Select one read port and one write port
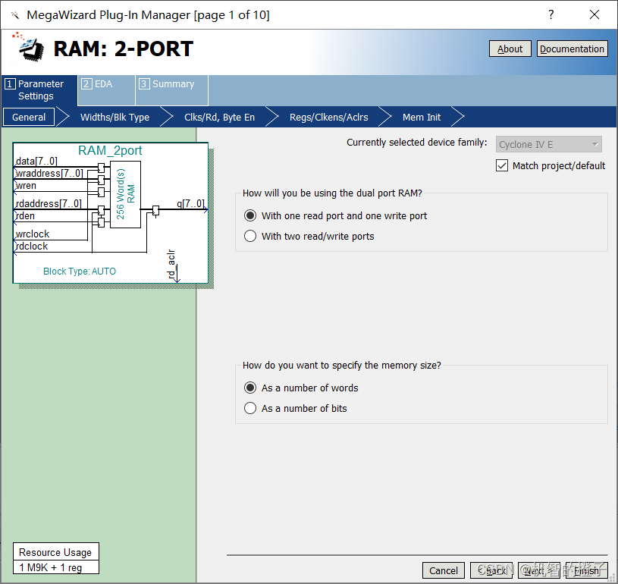Viewport: 618px width, 584px height. (250, 215)
